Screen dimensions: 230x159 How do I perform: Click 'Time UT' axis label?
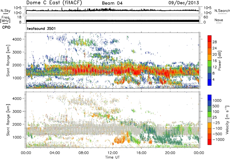pos(112,157)
